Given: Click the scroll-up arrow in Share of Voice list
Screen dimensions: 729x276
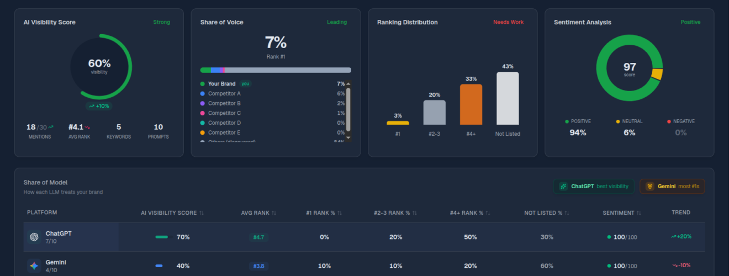Looking at the screenshot, I should click(348, 84).
